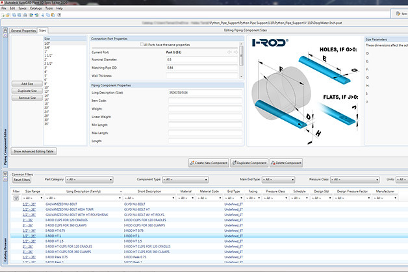Switch to the General Properties tab

(23, 31)
